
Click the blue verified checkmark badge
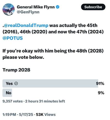click(57, 7)
